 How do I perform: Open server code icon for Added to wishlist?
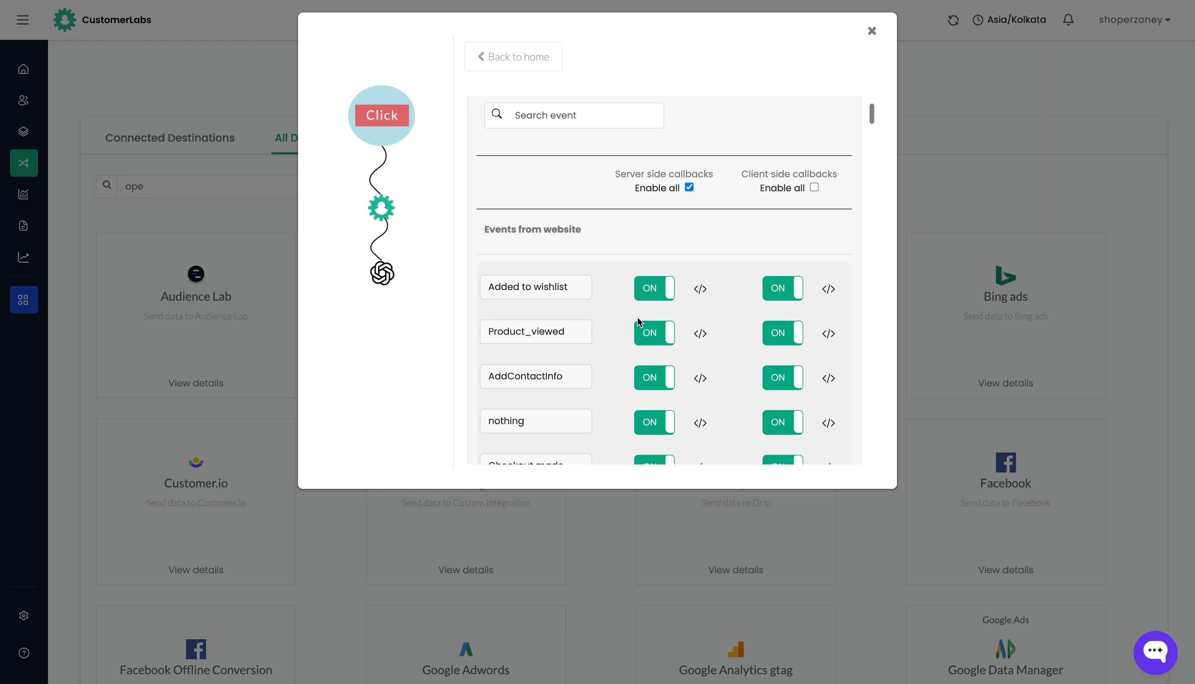(700, 289)
